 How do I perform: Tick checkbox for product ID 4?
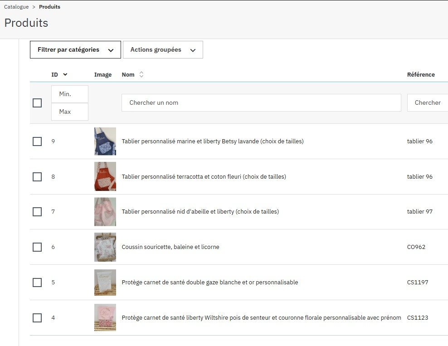click(37, 318)
